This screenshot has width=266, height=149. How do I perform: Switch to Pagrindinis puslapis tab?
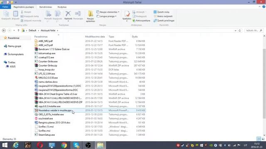pos(24,7)
